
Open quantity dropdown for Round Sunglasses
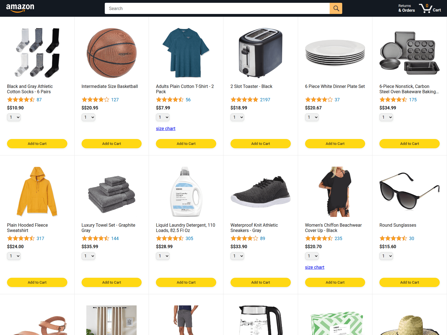(x=386, y=256)
